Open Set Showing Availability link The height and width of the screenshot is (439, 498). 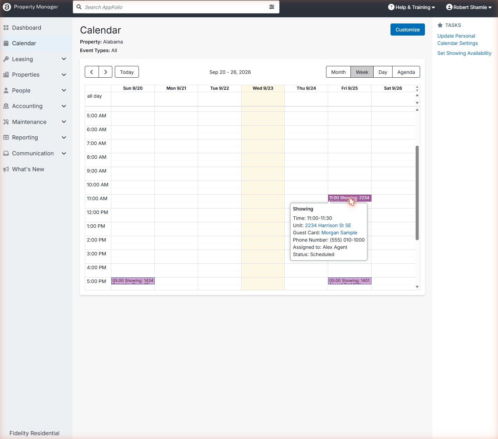(x=464, y=53)
